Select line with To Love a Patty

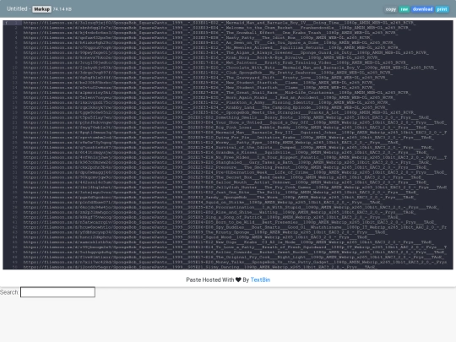pos(235,247)
